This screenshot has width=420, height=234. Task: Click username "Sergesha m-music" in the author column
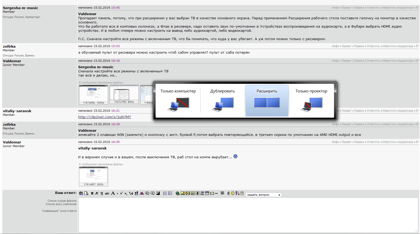tap(21, 8)
